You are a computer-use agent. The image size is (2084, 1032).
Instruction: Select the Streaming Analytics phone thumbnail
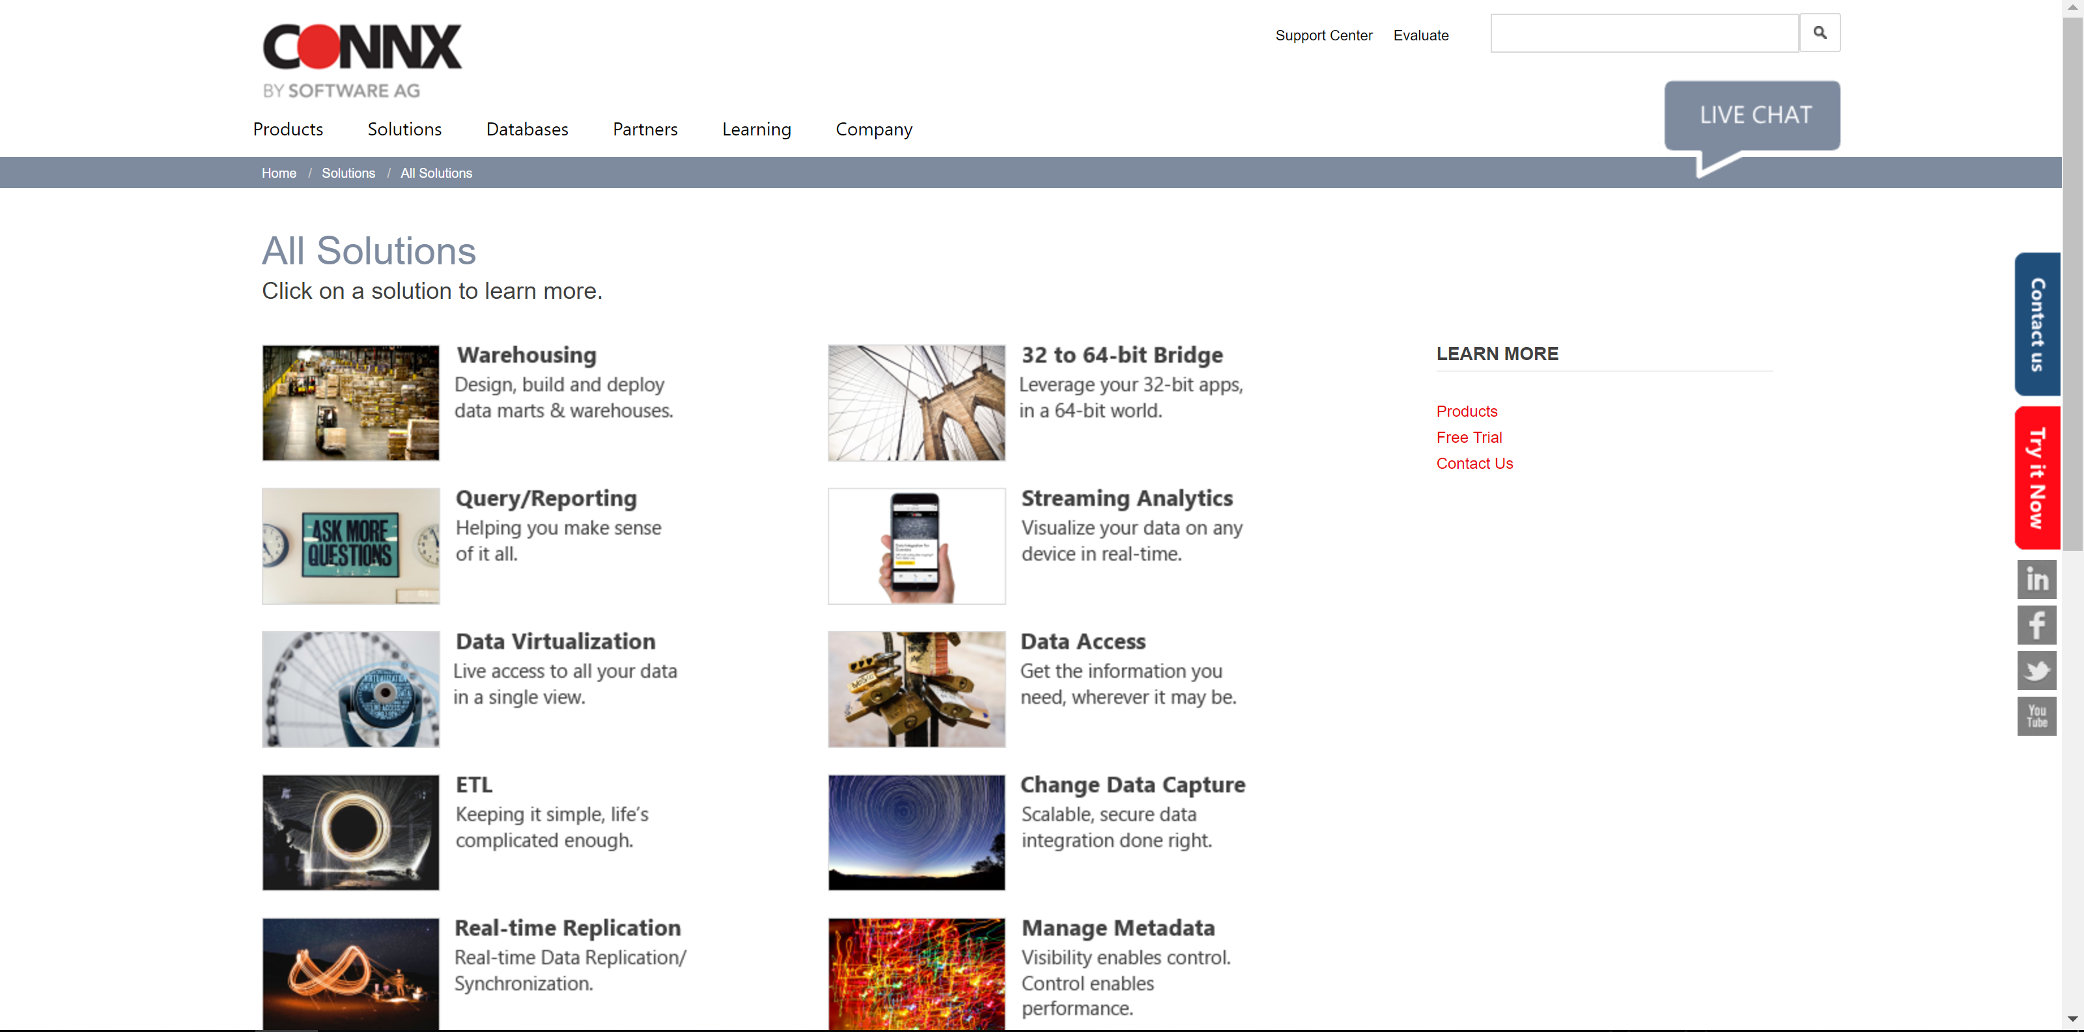(916, 546)
